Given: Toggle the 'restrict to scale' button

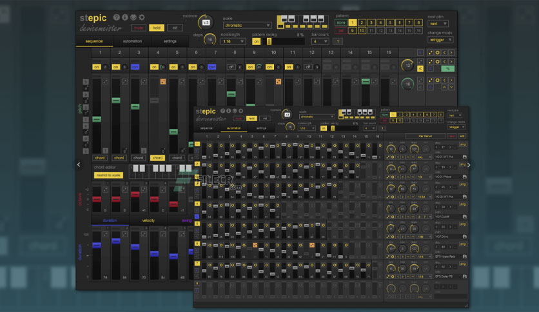Looking at the screenshot, I should coord(108,175).
